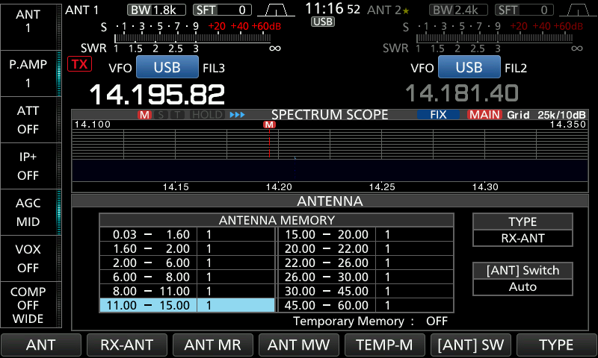Viewport: 598px width, 358px height.
Task: Toggle the ATT attenuator off button
Action: (x=28, y=119)
